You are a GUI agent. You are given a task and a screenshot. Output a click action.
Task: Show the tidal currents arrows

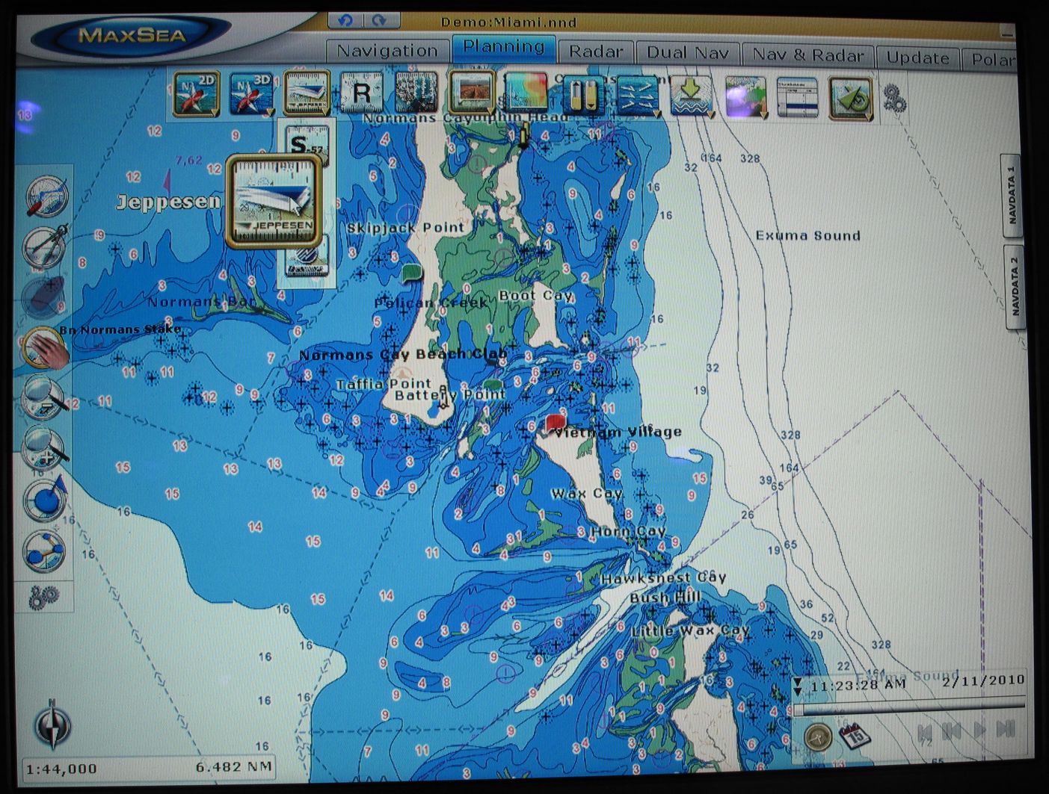[638, 96]
